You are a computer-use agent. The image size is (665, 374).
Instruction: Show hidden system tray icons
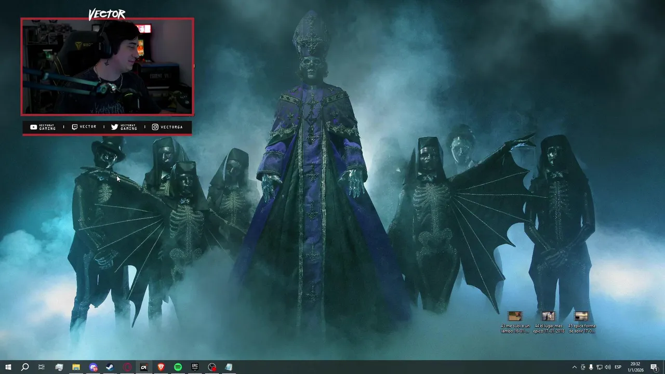574,367
